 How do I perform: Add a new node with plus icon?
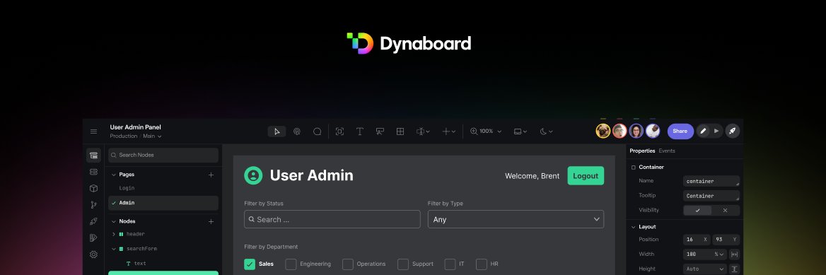point(211,222)
